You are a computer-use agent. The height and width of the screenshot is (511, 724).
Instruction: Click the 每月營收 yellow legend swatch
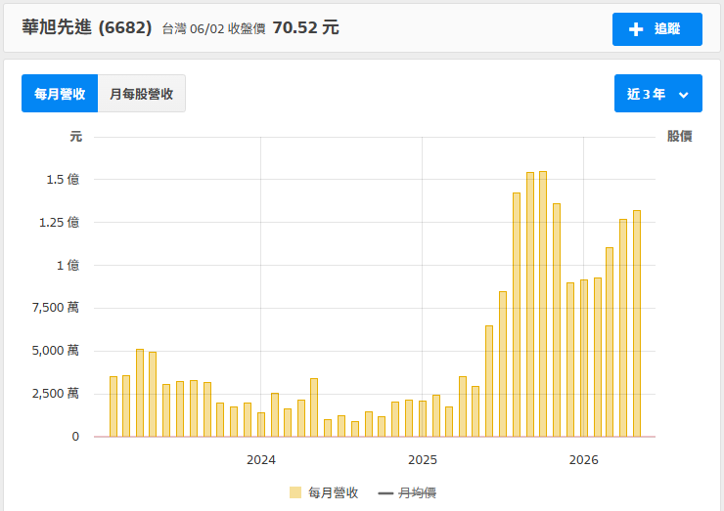(x=295, y=492)
